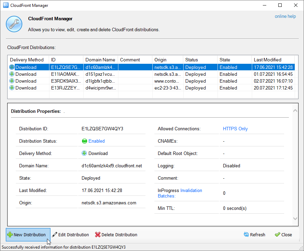The height and width of the screenshot is (251, 304).
Task: Click download icon of the E3RDK9AIX3 row
Action: pyautogui.click(x=12, y=81)
